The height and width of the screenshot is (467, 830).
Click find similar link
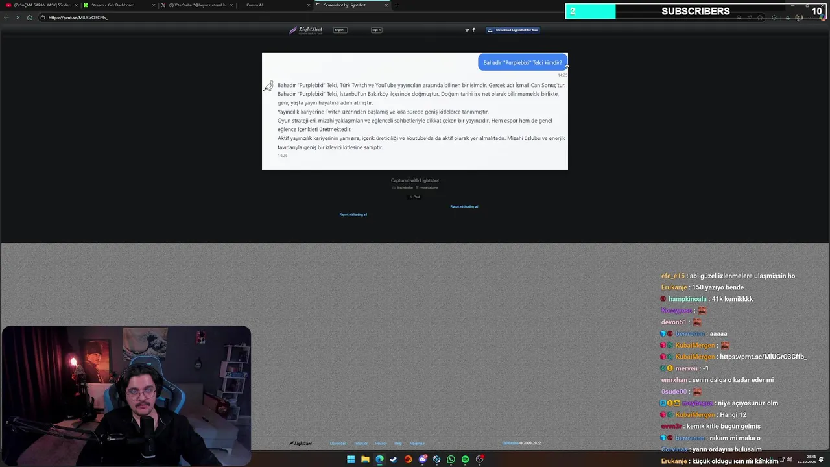tap(403, 187)
